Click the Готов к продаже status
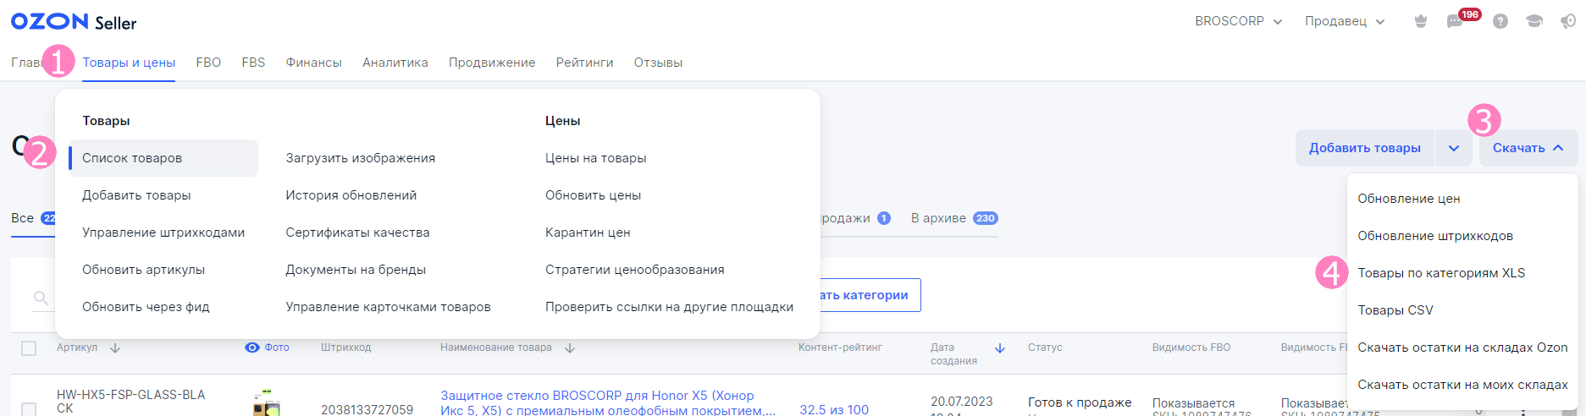This screenshot has width=1586, height=416. [x=1080, y=402]
